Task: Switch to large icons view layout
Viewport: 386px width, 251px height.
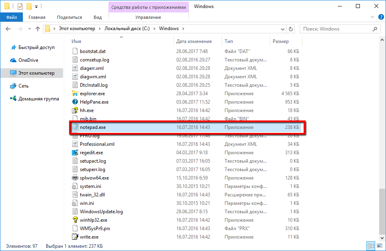Action: coord(379,246)
